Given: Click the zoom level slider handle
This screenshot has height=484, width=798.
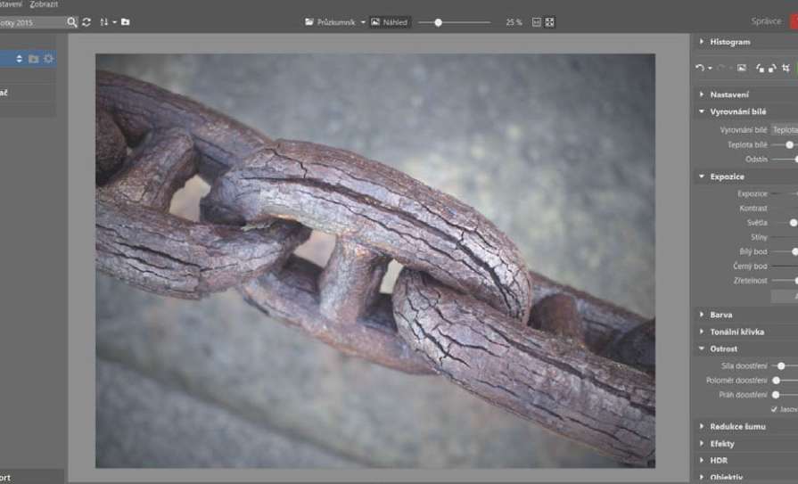Looking at the screenshot, I should [x=438, y=22].
